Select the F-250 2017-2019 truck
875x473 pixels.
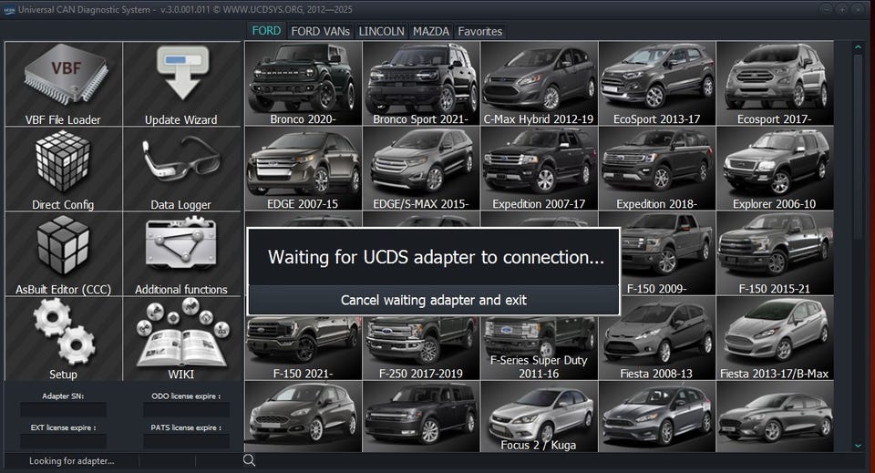point(421,349)
